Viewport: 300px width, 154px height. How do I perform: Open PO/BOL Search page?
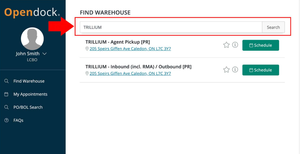pos(28,107)
